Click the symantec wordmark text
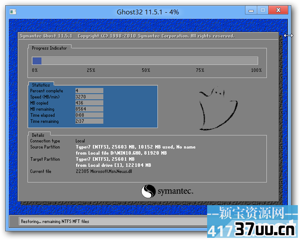This screenshot has height=240, width=300. click(175, 191)
